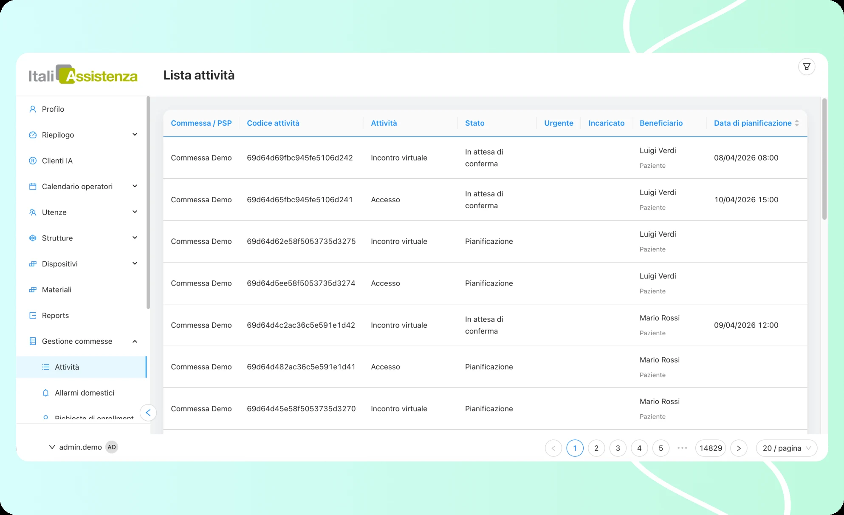Collapse the sidebar with the arrow button
The image size is (844, 515).
148,413
